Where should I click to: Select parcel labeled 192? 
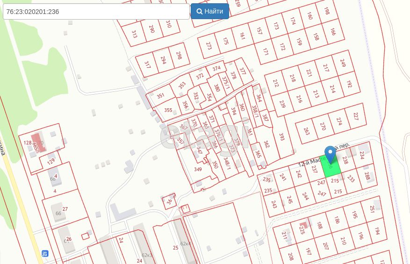(349, 84)
